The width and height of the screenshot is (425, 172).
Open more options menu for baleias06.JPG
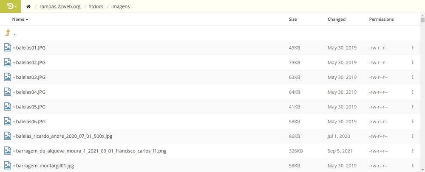click(x=413, y=122)
